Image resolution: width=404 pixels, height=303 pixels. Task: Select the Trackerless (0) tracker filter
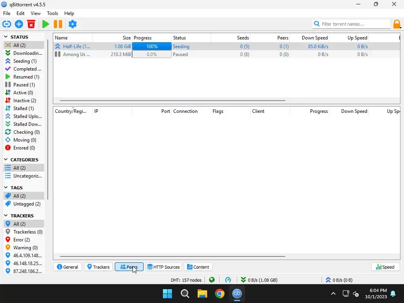pyautogui.click(x=24, y=232)
